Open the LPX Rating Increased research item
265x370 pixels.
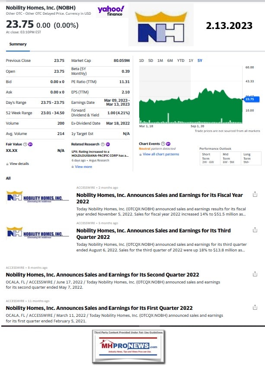tap(100, 154)
